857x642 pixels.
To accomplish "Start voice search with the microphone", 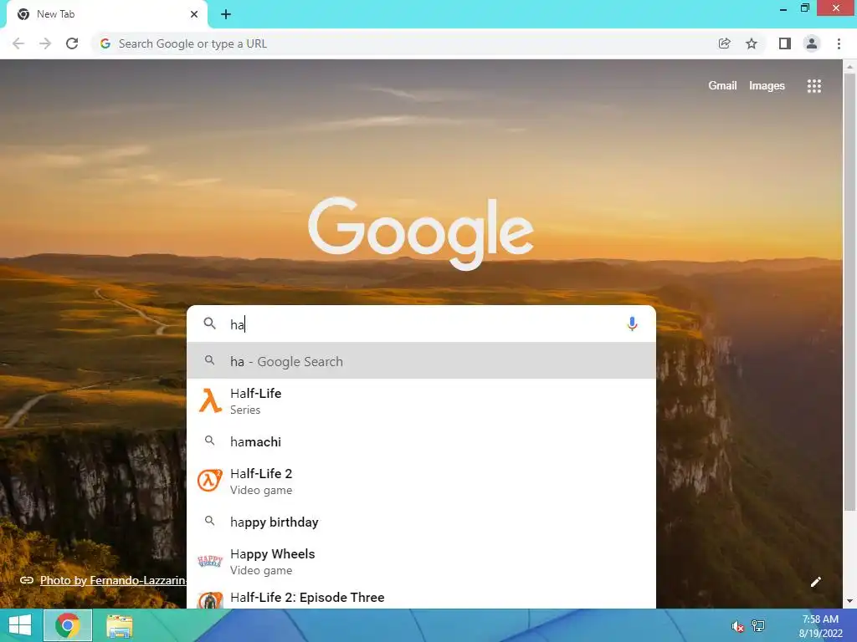I will pyautogui.click(x=632, y=324).
